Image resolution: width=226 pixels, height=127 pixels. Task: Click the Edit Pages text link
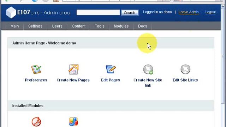click(x=111, y=80)
